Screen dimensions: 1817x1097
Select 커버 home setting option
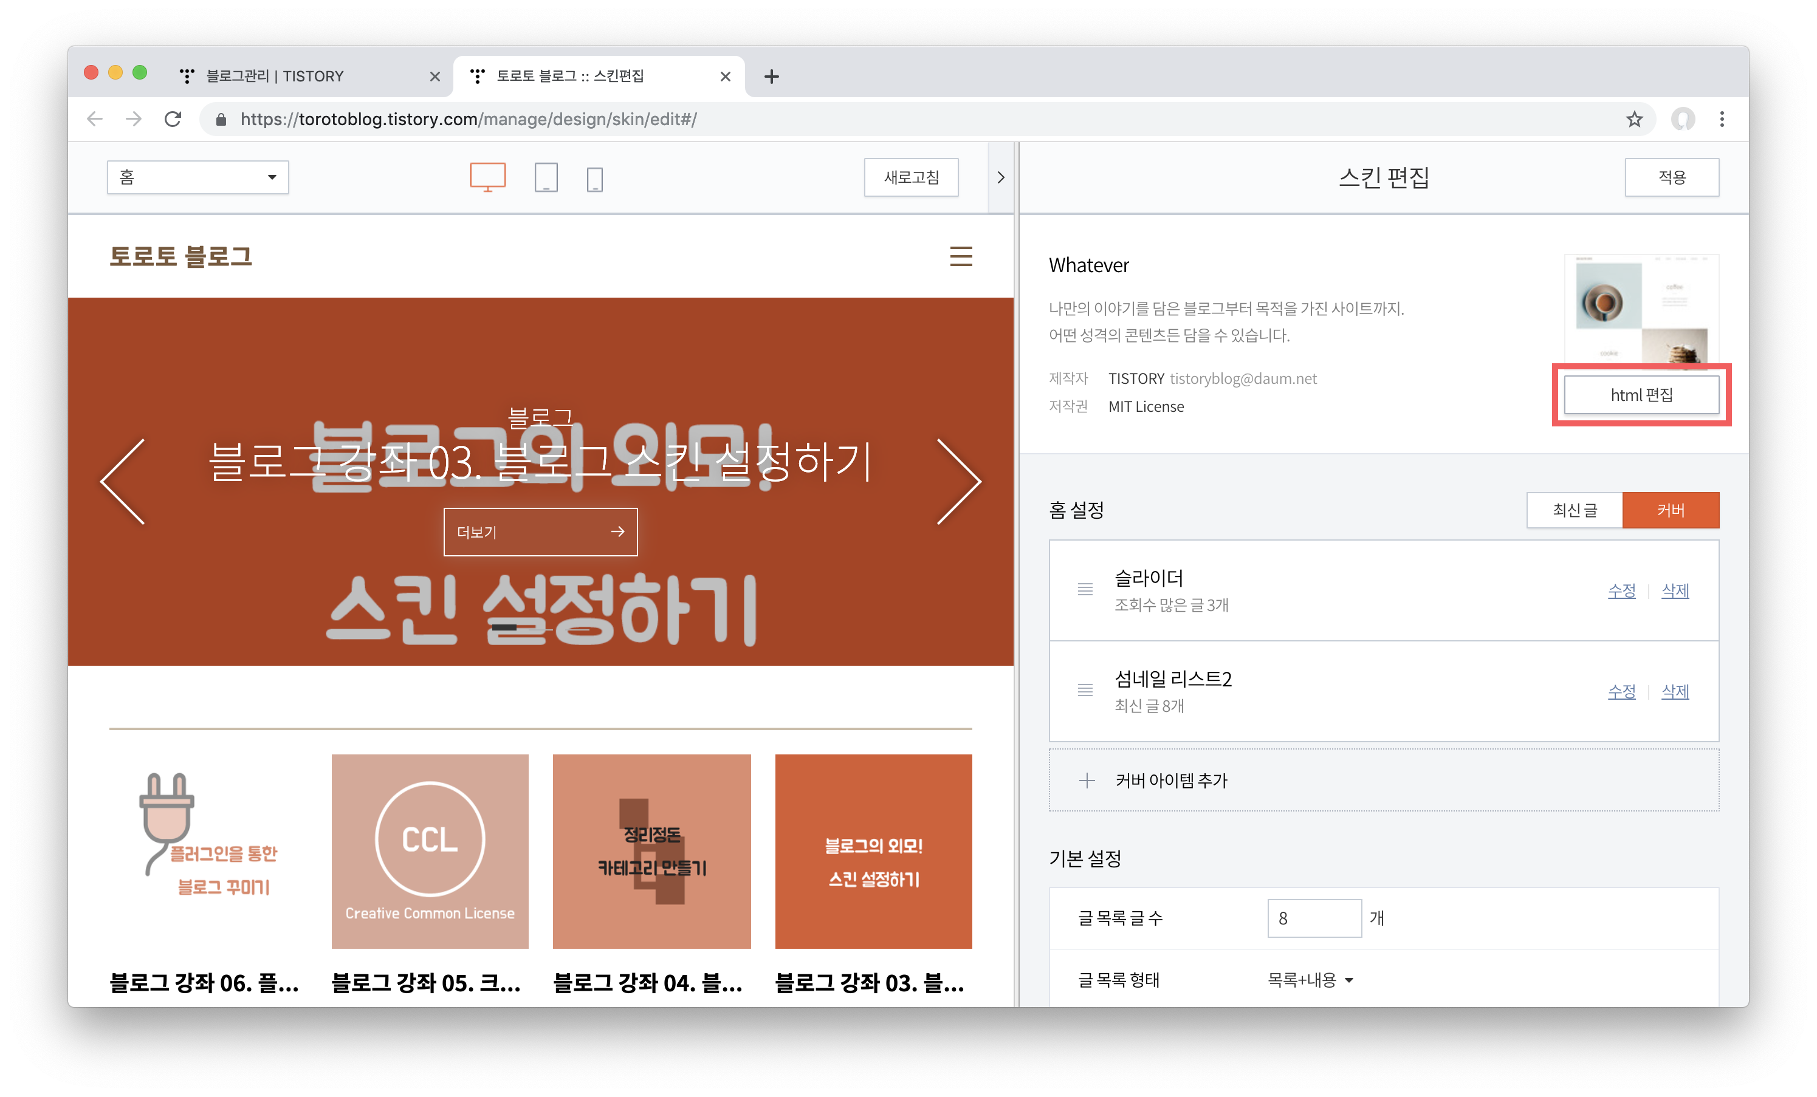pyautogui.click(x=1671, y=510)
